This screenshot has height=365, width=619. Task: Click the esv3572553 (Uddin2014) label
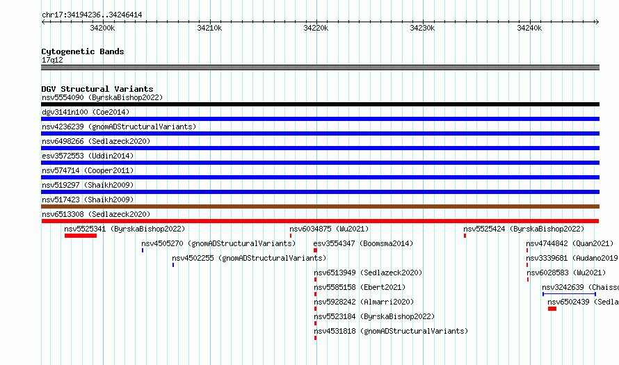88,156
